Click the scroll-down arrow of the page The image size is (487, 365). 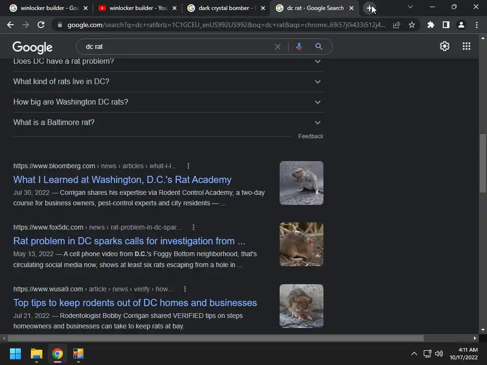click(483, 330)
